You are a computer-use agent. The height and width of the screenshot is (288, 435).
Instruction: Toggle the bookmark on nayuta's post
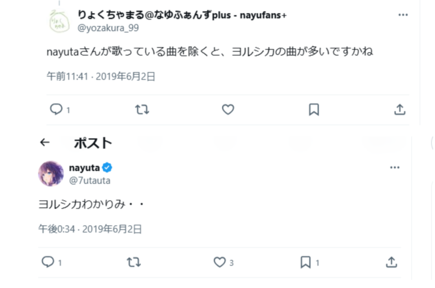coord(305,263)
